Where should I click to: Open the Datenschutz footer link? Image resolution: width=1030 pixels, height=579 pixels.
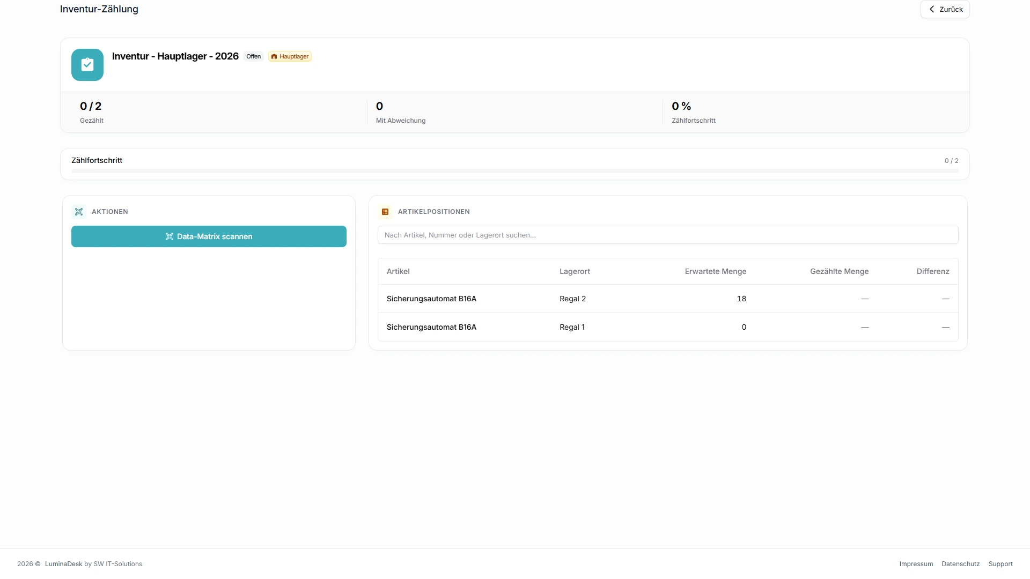pyautogui.click(x=961, y=564)
